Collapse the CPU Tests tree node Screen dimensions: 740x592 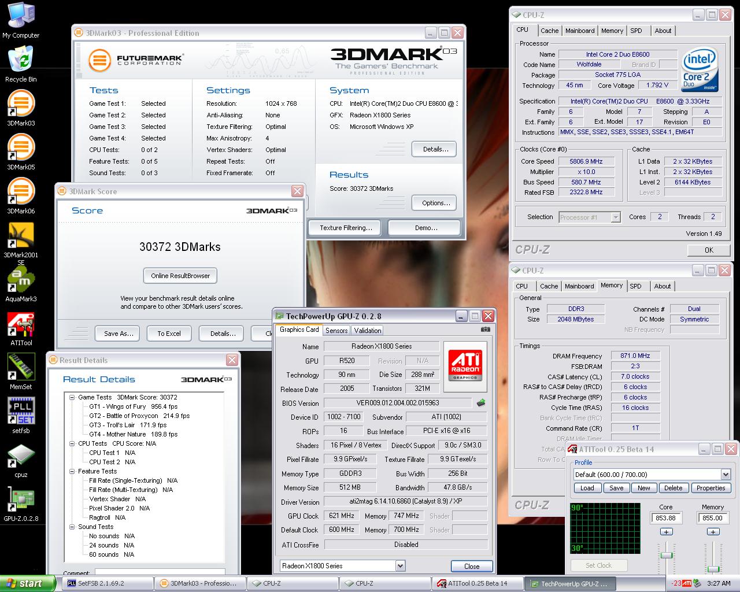coord(72,443)
